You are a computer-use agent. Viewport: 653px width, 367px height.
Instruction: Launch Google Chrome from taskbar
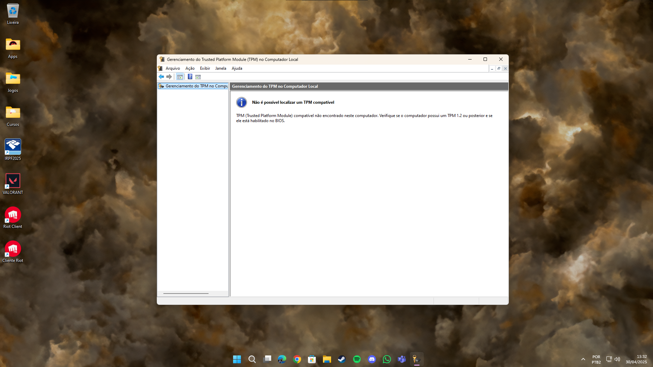tap(297, 359)
